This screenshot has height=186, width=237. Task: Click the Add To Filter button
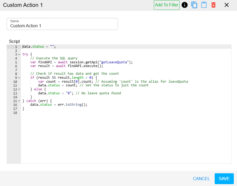coord(167,5)
